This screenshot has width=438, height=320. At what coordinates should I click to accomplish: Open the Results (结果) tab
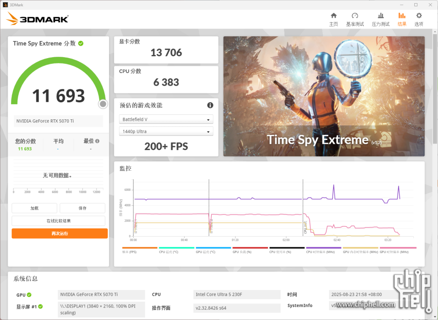pyautogui.click(x=402, y=20)
